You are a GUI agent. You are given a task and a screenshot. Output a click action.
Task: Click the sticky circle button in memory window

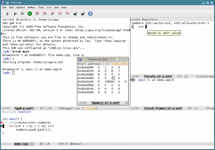pos(84,59)
